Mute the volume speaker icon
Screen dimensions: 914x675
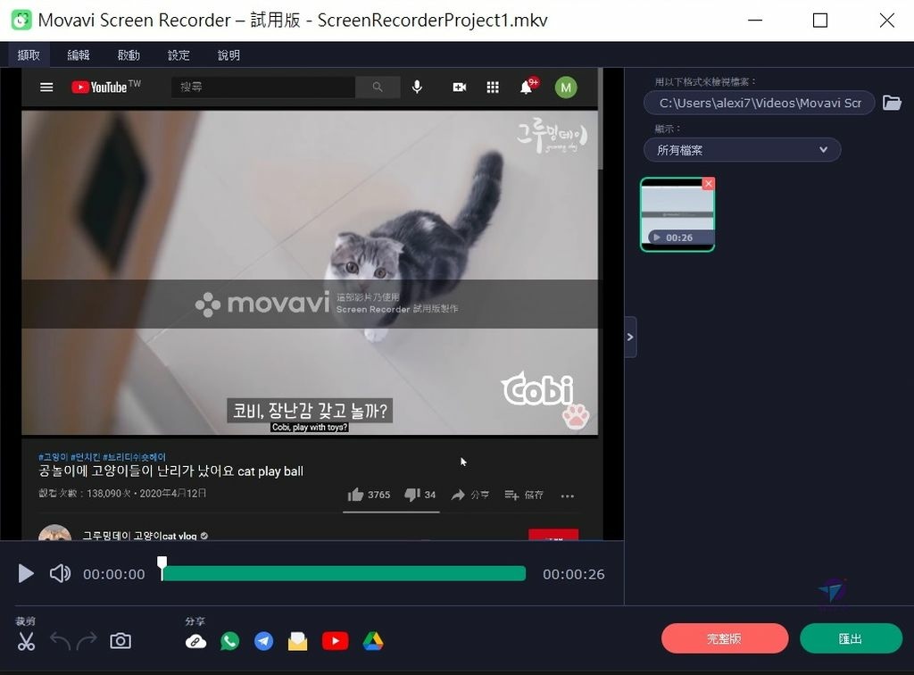coord(60,573)
